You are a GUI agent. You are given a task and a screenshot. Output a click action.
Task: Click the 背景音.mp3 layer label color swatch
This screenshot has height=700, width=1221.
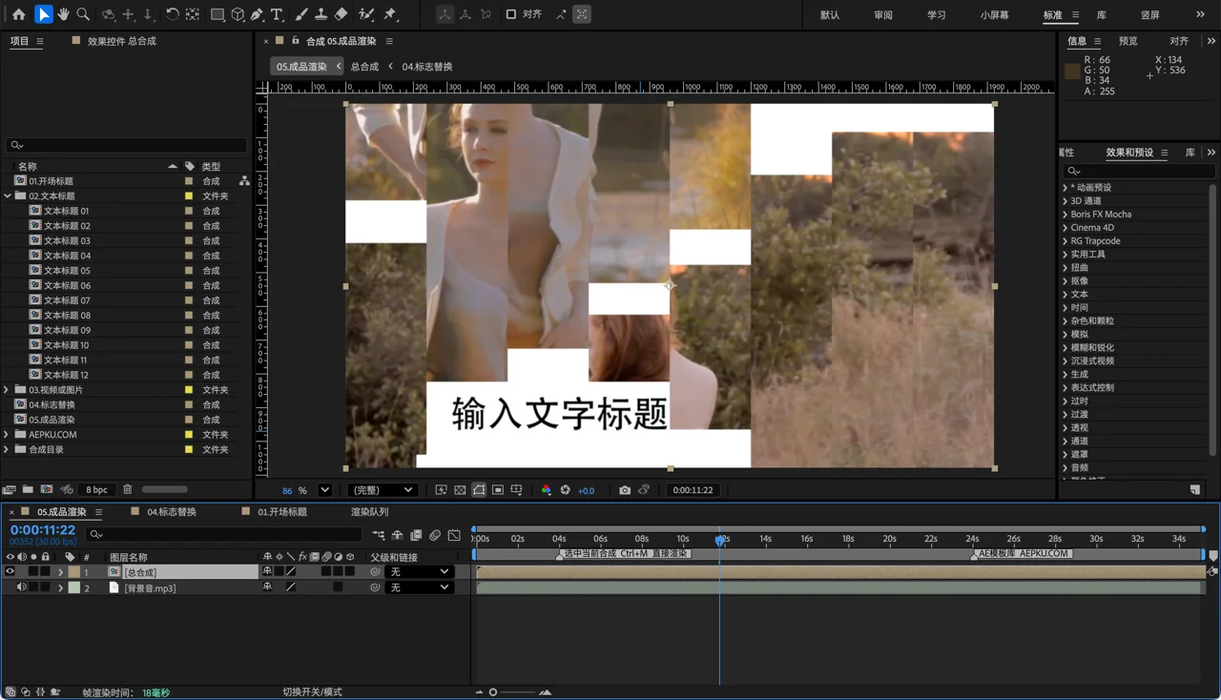point(74,587)
